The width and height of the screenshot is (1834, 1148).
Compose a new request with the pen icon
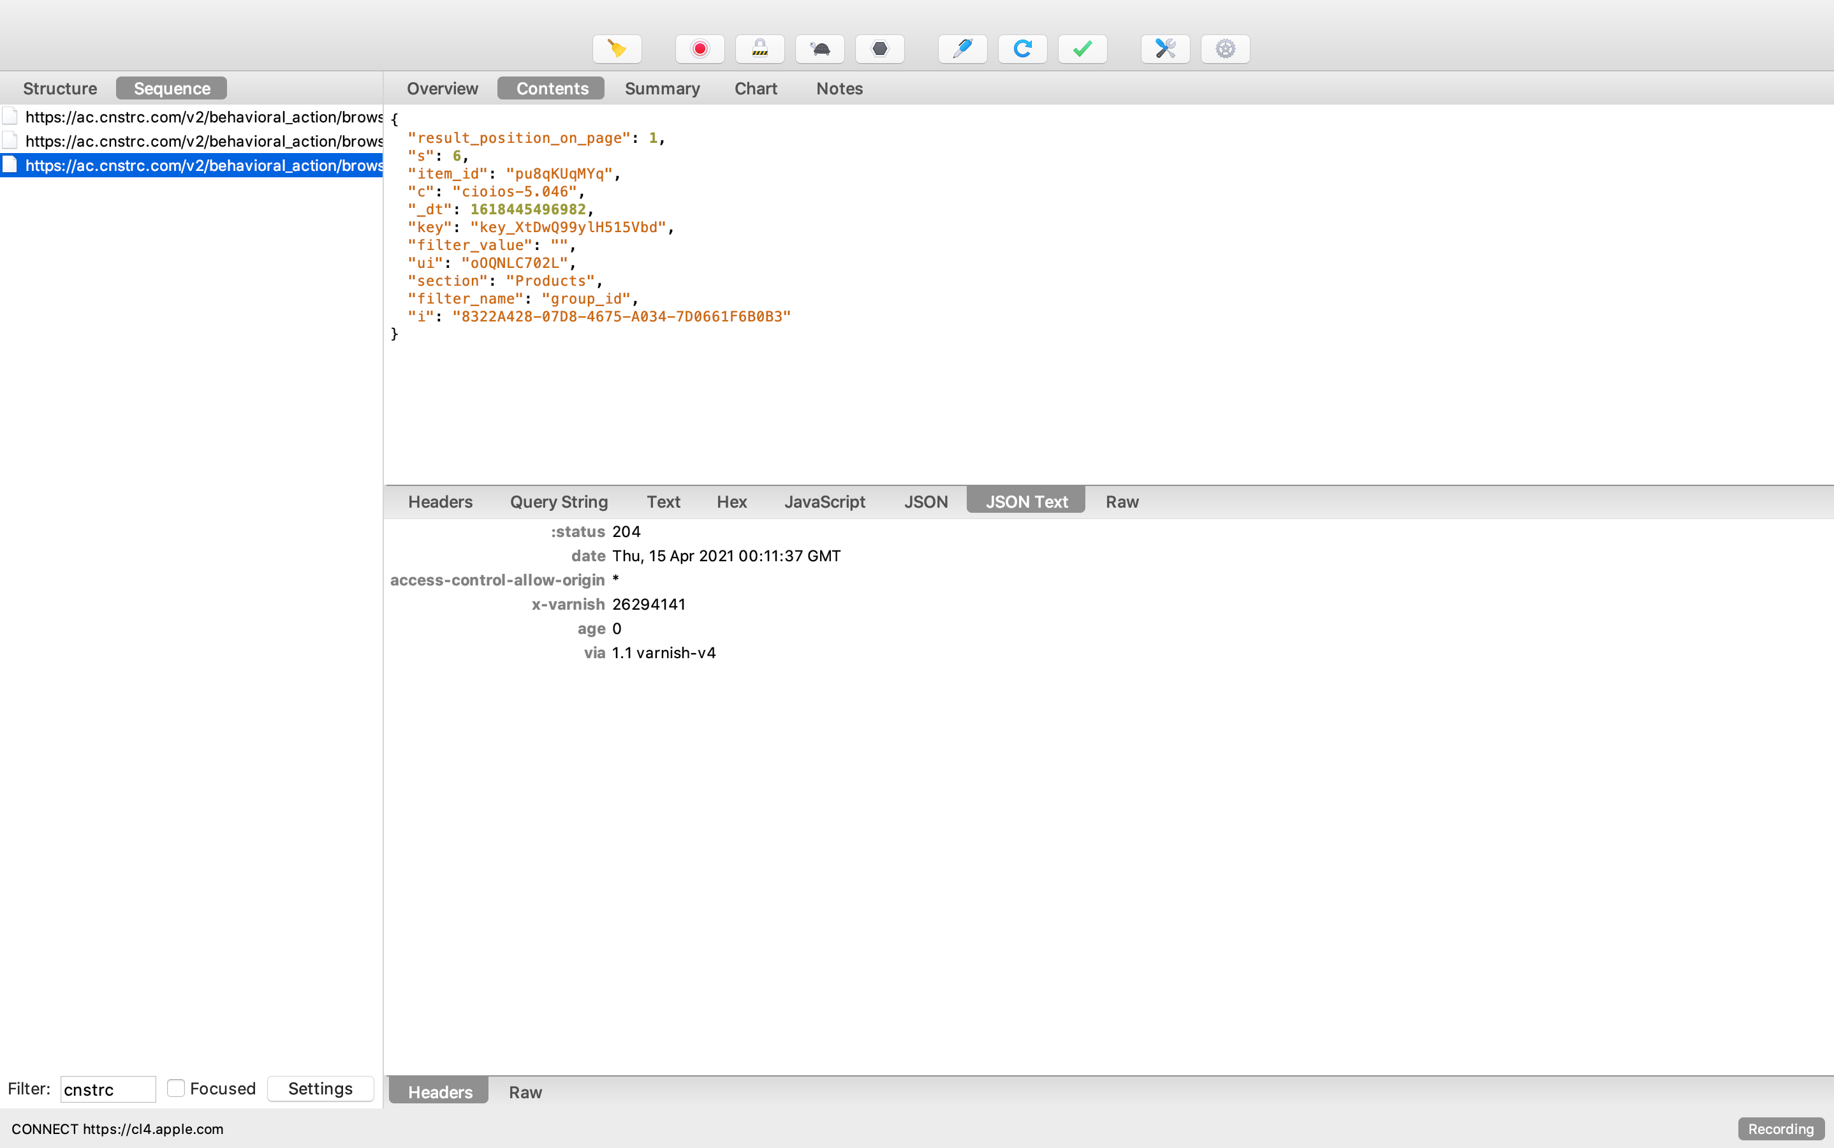pyautogui.click(x=962, y=48)
